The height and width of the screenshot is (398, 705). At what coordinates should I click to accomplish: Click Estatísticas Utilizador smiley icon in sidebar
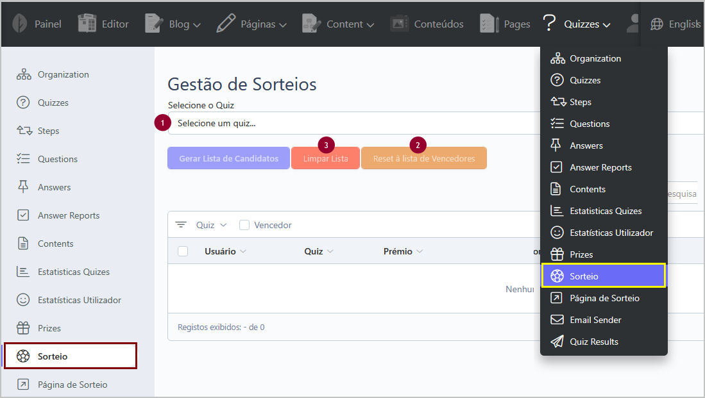[x=23, y=300]
